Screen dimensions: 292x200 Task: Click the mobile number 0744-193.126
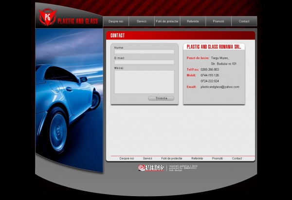point(210,75)
